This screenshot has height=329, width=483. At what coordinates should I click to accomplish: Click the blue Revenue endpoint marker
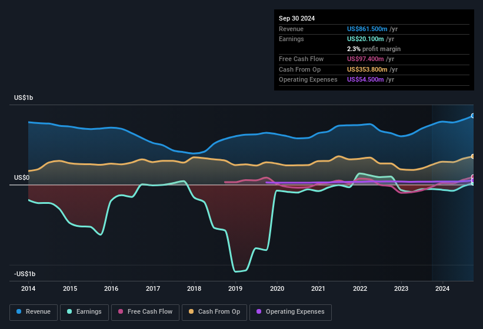coord(473,116)
